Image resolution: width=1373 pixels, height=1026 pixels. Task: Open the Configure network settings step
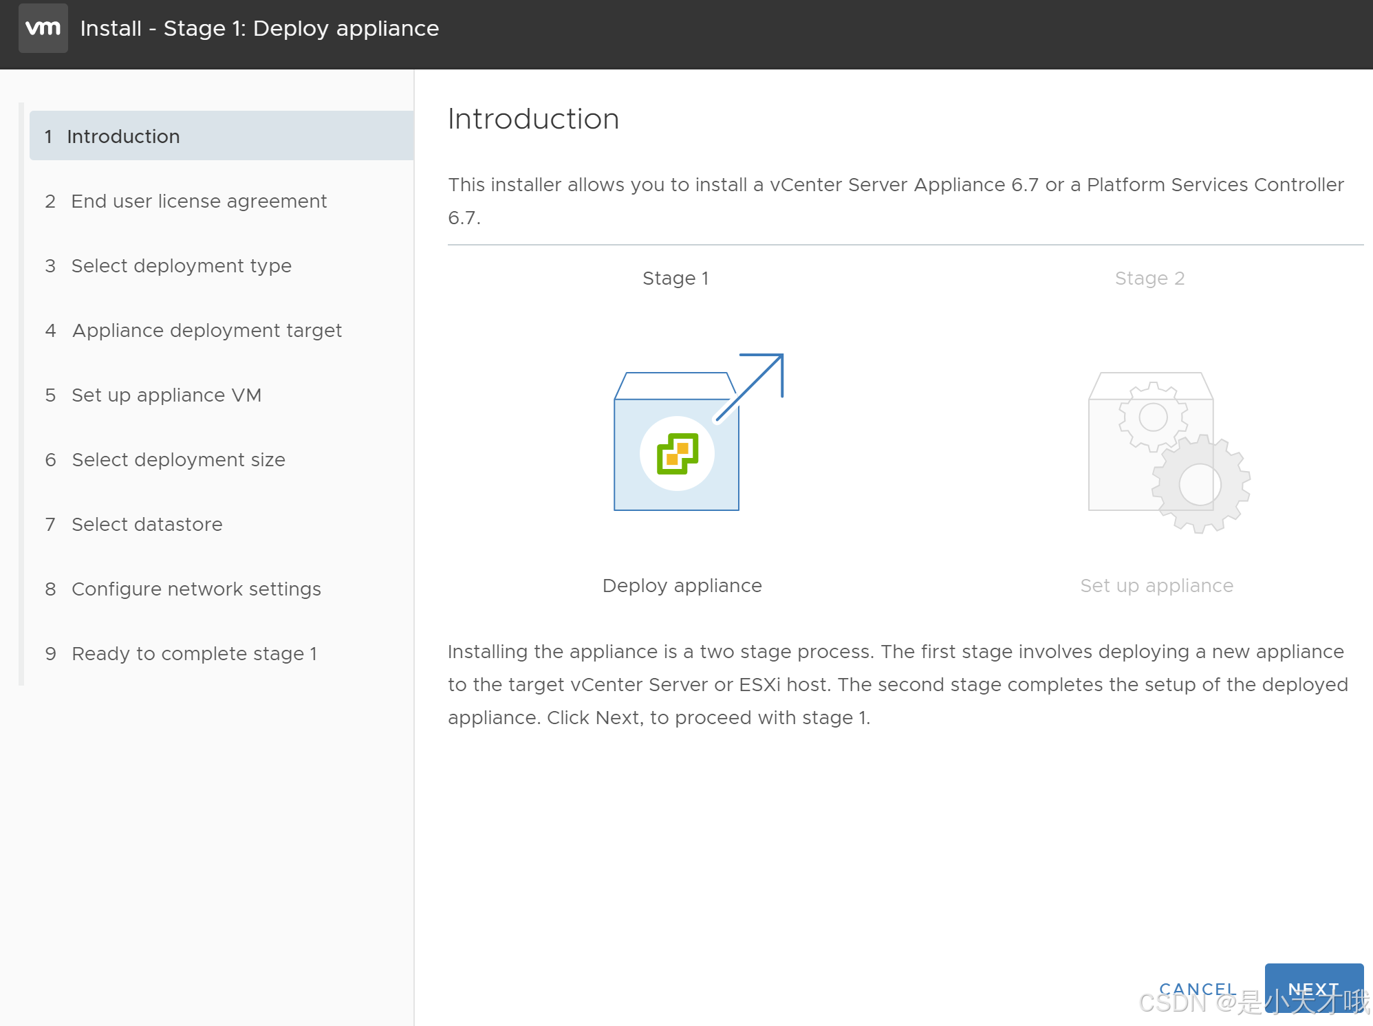[196, 589]
